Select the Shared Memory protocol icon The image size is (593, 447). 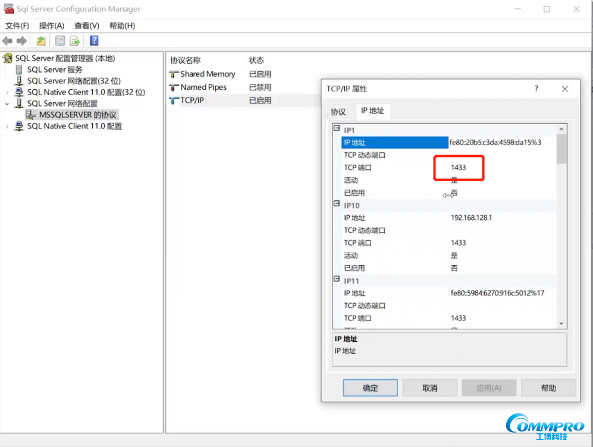pos(174,74)
